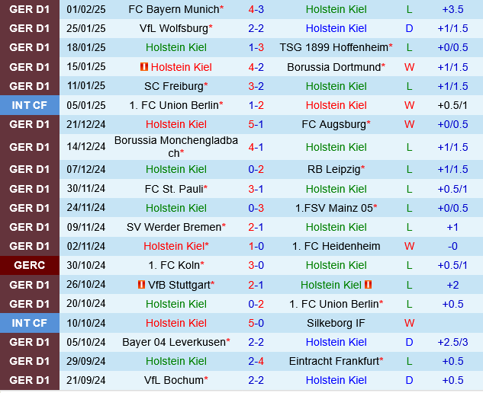Select the 01/02/25 match date
This screenshot has width=483, height=393.
click(x=86, y=9)
